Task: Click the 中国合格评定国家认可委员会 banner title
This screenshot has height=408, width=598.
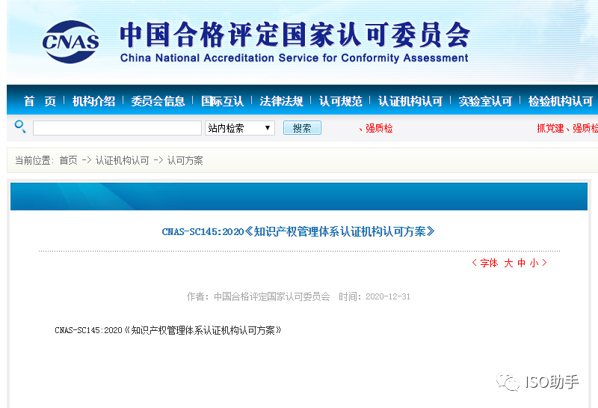Action: [295, 35]
